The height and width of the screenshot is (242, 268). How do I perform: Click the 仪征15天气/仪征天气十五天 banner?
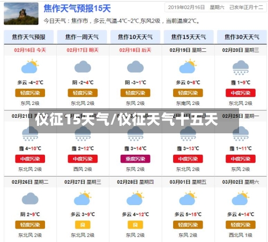[134, 120]
